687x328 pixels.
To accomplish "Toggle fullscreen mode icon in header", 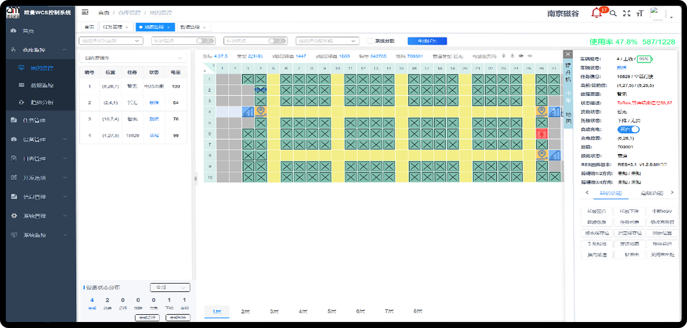I will 626,13.
